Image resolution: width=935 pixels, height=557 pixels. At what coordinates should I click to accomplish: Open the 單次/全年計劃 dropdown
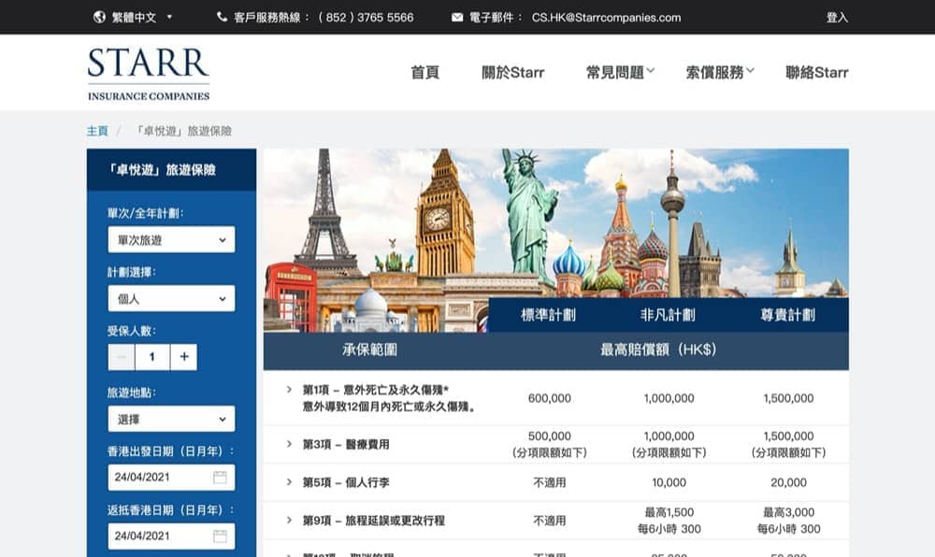pos(171,240)
